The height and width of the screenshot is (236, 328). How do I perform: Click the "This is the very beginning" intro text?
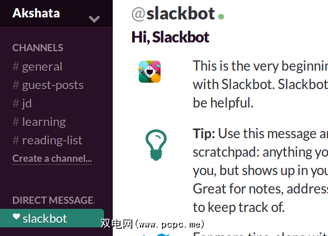(260, 66)
